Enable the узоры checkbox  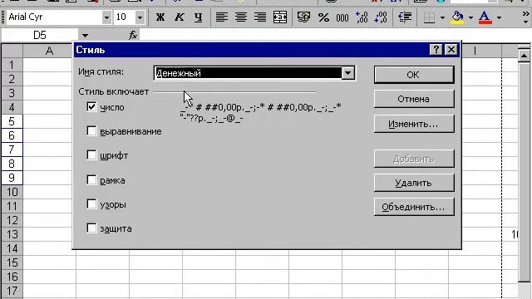tap(91, 204)
